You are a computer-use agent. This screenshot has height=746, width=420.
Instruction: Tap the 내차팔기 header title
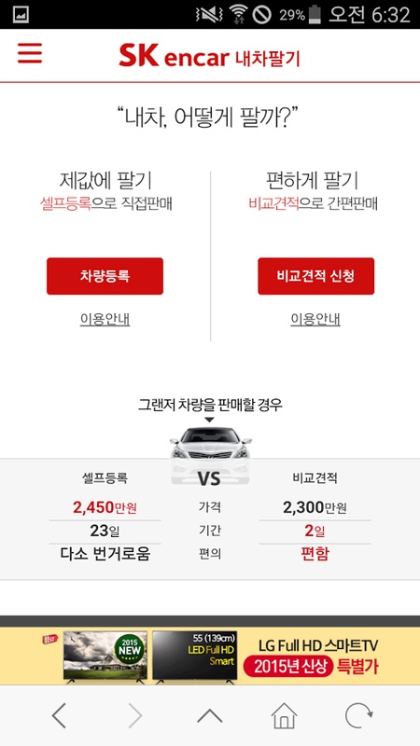268,58
